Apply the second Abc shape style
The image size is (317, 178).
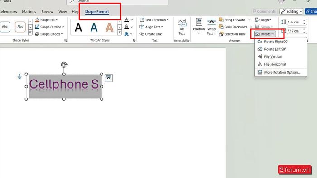click(20, 27)
